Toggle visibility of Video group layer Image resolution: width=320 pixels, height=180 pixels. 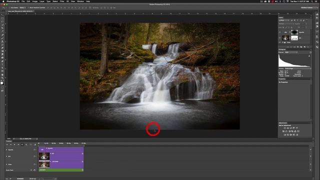coord(280,42)
